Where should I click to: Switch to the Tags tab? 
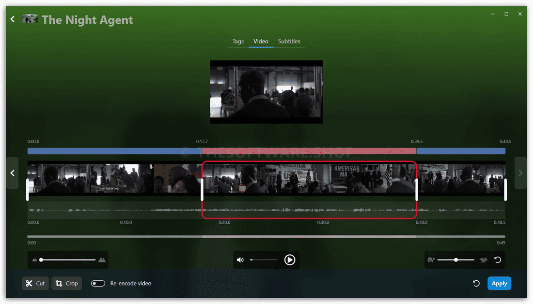(238, 42)
